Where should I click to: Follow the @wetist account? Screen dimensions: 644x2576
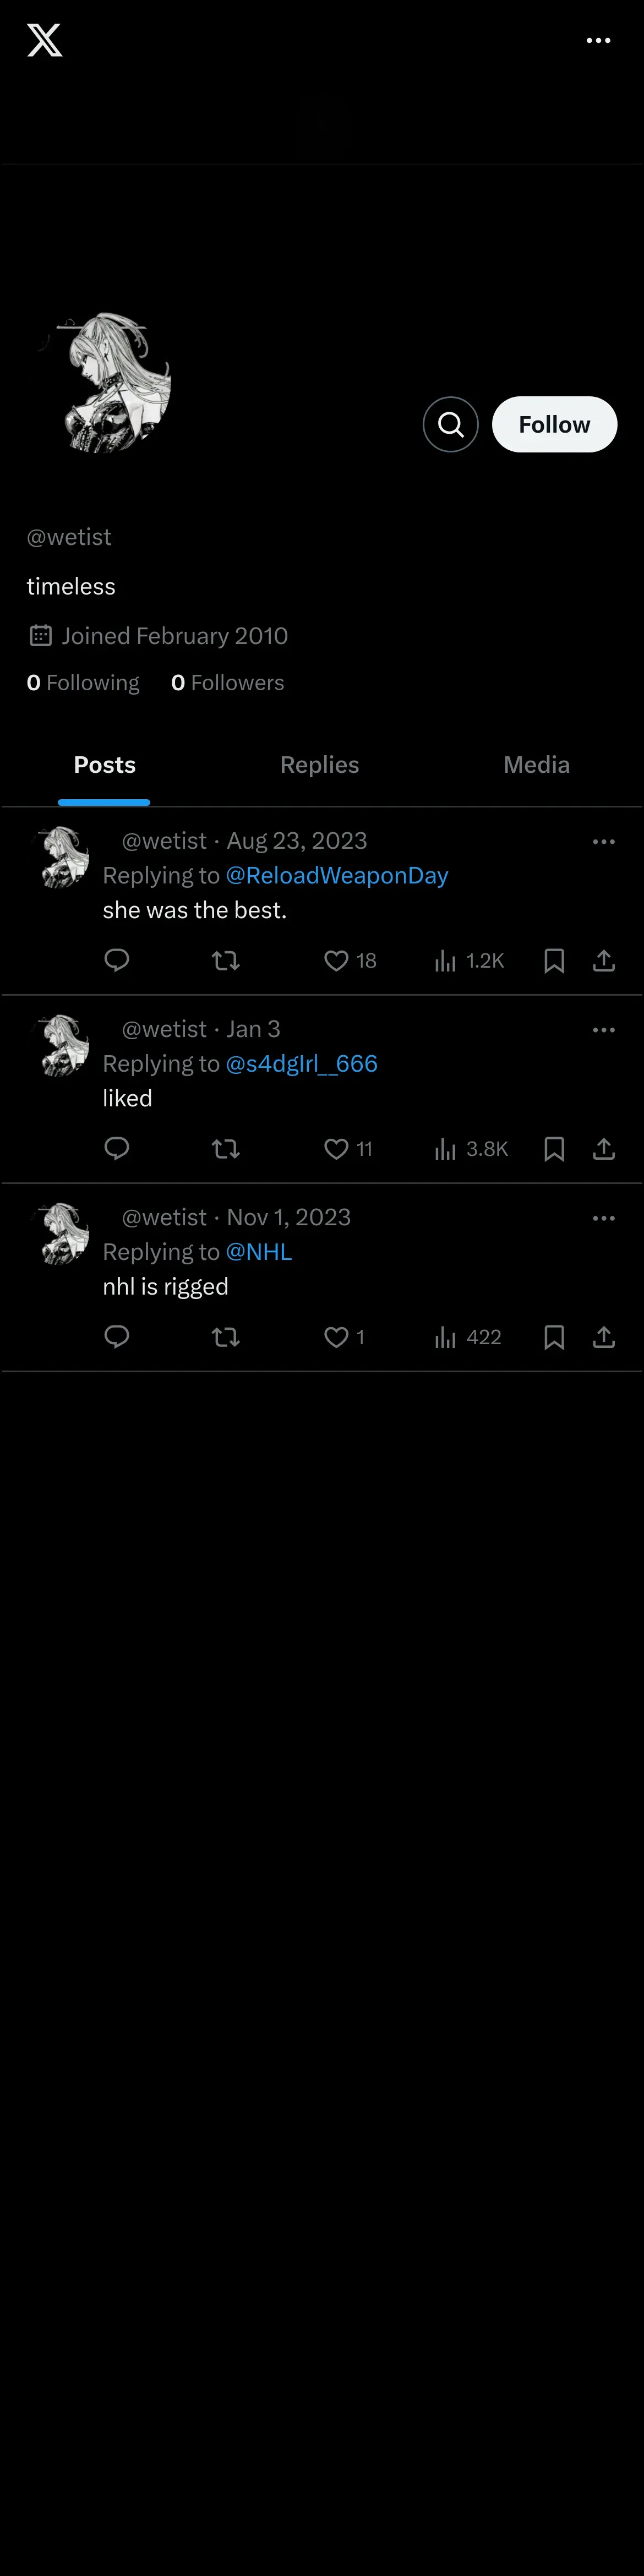point(554,424)
